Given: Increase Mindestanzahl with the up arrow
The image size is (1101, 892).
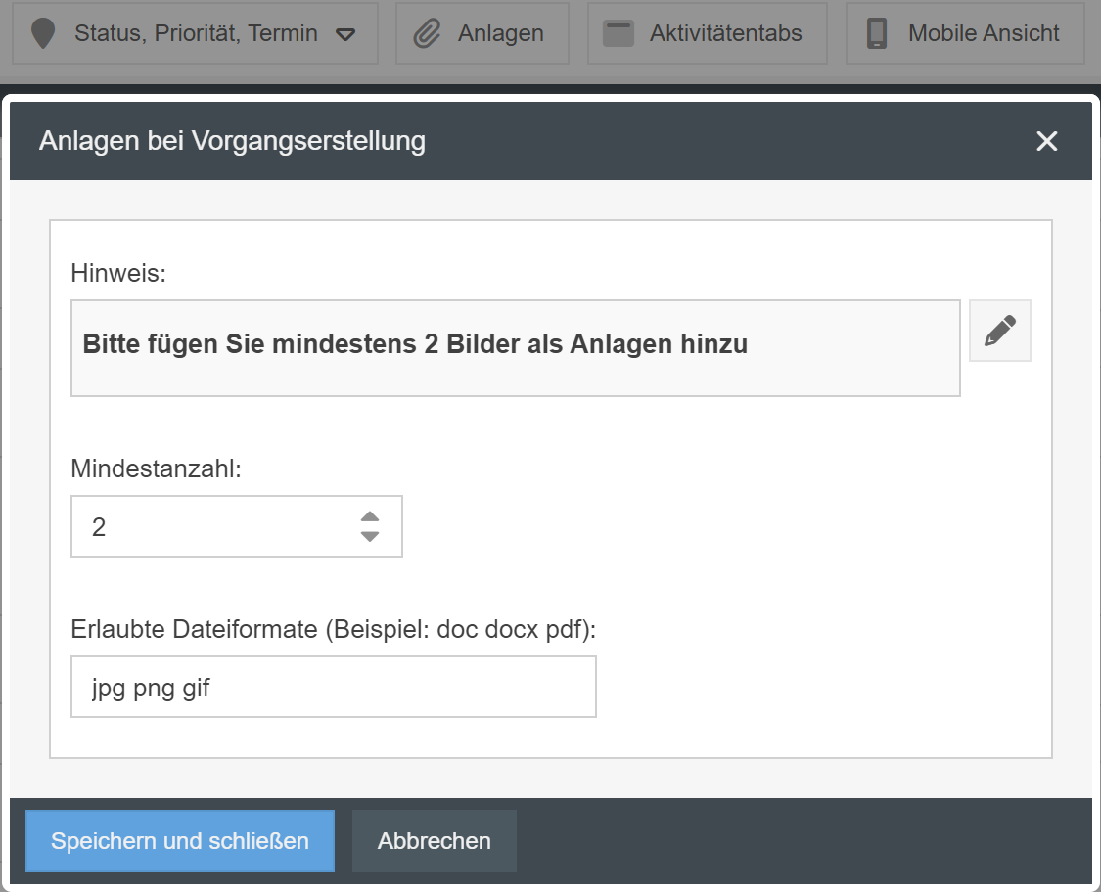Looking at the screenshot, I should point(370,516).
